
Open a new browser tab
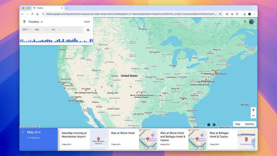67,8
